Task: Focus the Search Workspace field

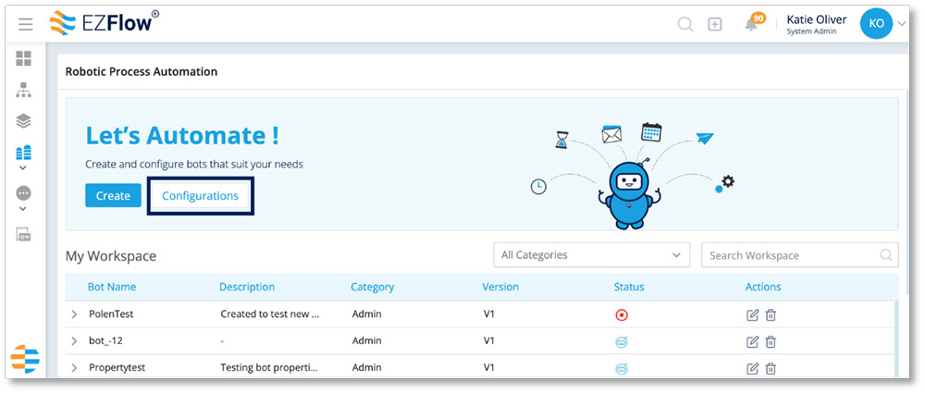Action: point(799,254)
